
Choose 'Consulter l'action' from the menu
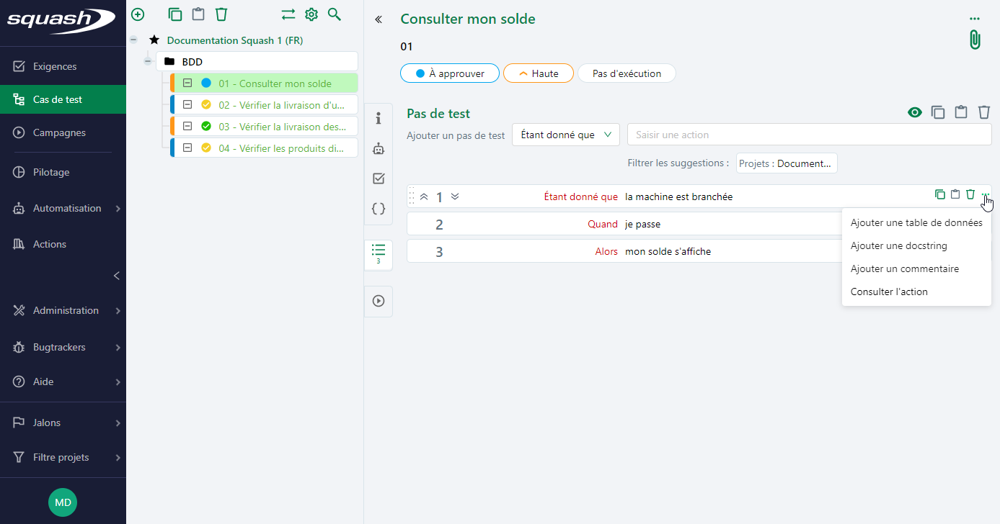(x=889, y=292)
